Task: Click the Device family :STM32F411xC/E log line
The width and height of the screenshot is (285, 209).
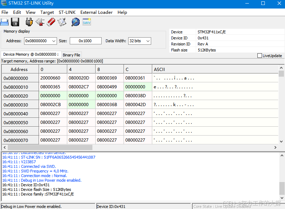Action: pyautogui.click(x=38, y=194)
